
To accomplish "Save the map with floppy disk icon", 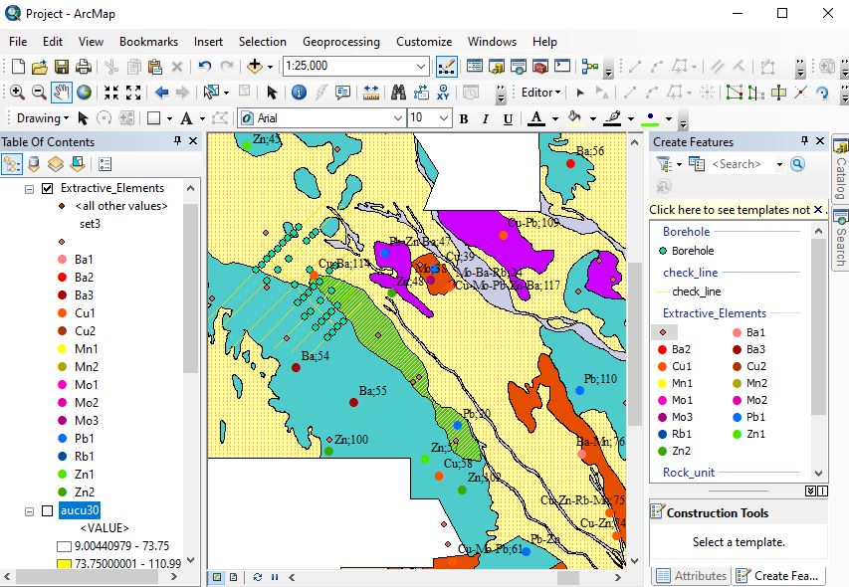I will point(61,66).
